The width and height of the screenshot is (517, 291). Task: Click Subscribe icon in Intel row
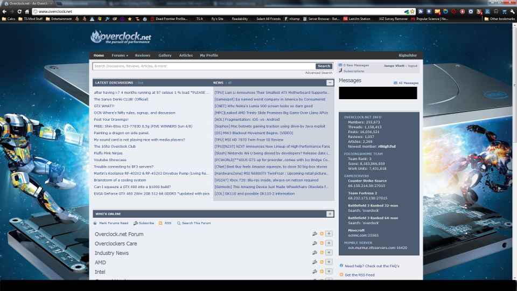click(x=315, y=271)
